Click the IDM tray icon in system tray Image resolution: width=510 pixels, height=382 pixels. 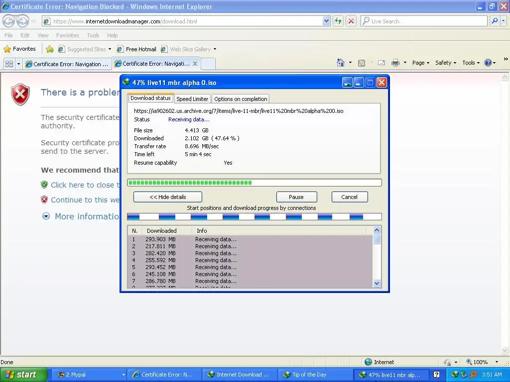pyautogui.click(x=455, y=375)
